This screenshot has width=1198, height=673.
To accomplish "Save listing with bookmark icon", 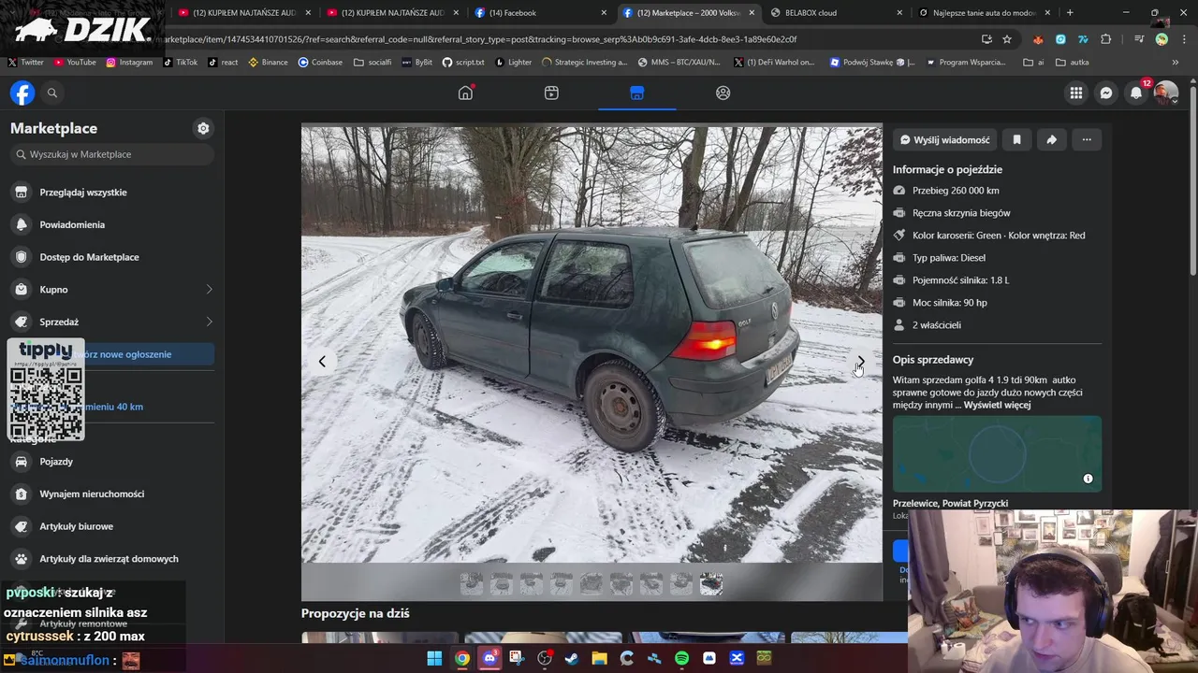I will tap(1016, 139).
